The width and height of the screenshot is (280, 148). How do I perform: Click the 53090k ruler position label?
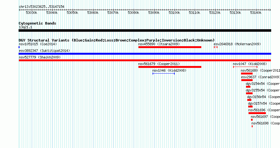[154, 13]
